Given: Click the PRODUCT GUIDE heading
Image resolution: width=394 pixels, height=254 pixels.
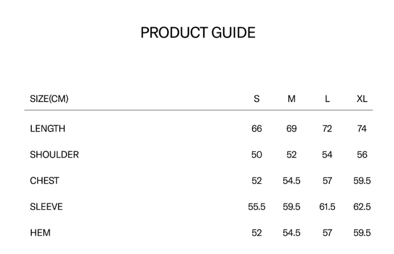Looking at the screenshot, I should (x=198, y=33).
